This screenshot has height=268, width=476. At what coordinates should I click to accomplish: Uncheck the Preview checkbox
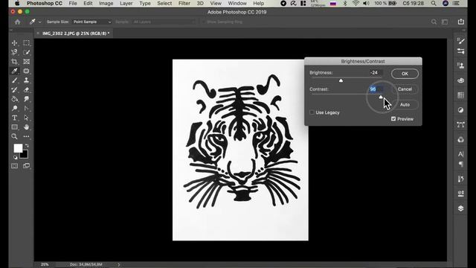(x=393, y=119)
